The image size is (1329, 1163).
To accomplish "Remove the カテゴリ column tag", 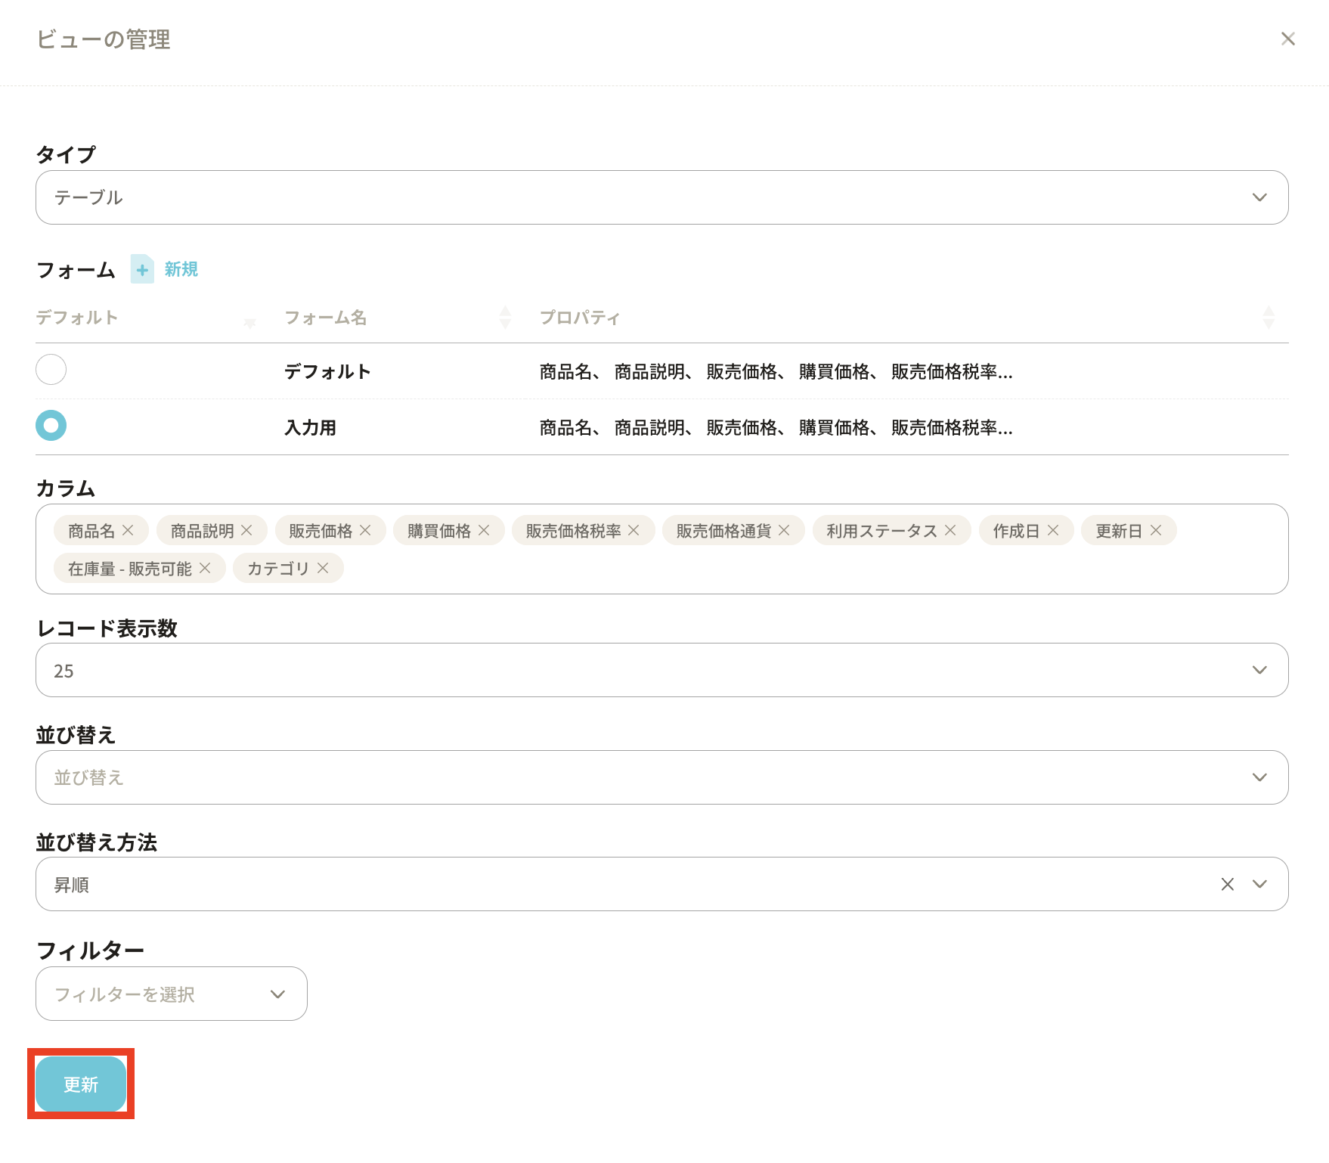I will (323, 569).
